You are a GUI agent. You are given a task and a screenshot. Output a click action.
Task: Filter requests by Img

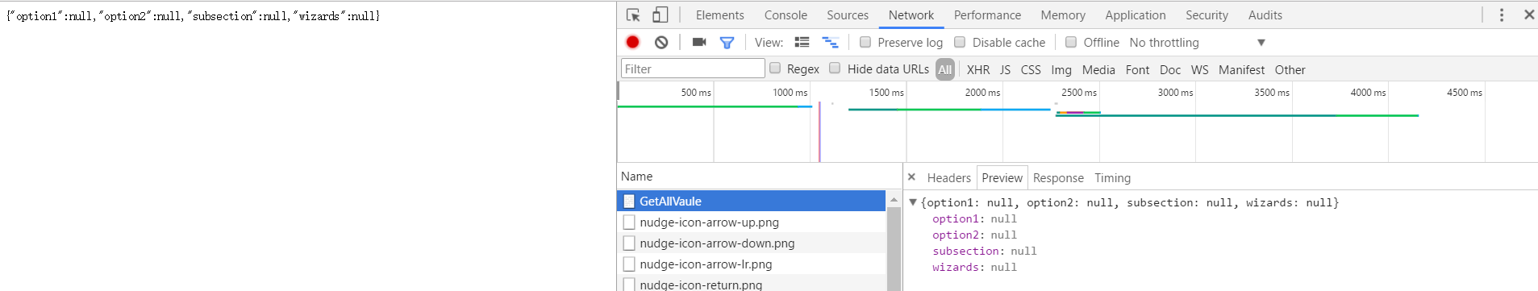pyautogui.click(x=1061, y=69)
